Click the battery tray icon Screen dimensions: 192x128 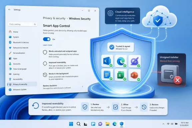pos(176,124)
